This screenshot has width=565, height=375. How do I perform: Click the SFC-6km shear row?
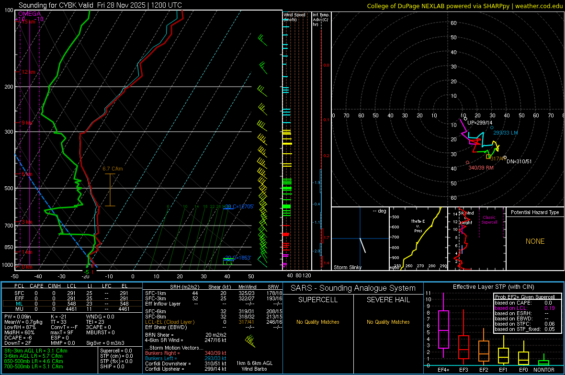click(214, 311)
